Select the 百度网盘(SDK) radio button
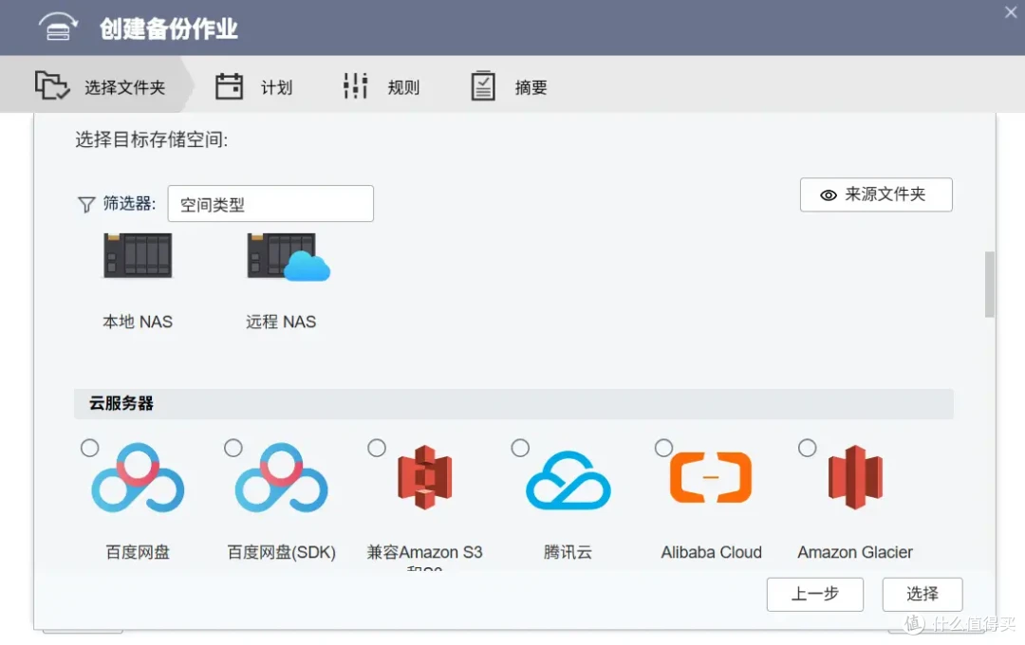Viewport: 1025px width, 645px height. [233, 448]
